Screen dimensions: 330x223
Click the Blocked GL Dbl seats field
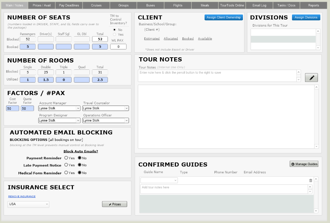click(x=82, y=39)
